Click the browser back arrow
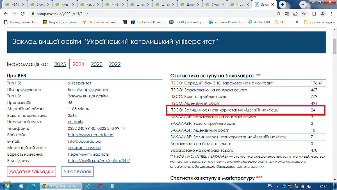 click(x=6, y=14)
